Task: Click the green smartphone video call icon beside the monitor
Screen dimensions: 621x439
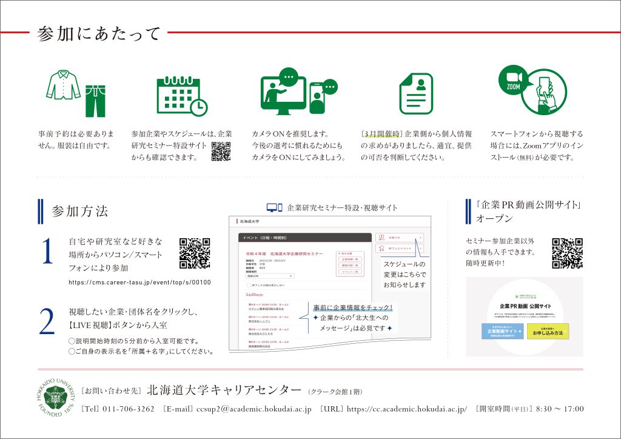Action: coord(324,98)
